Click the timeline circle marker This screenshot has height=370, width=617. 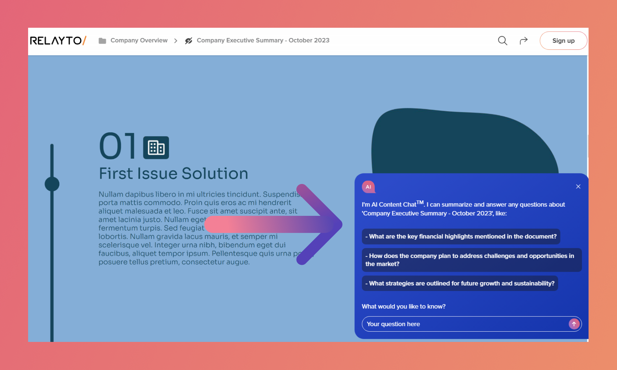coord(52,184)
